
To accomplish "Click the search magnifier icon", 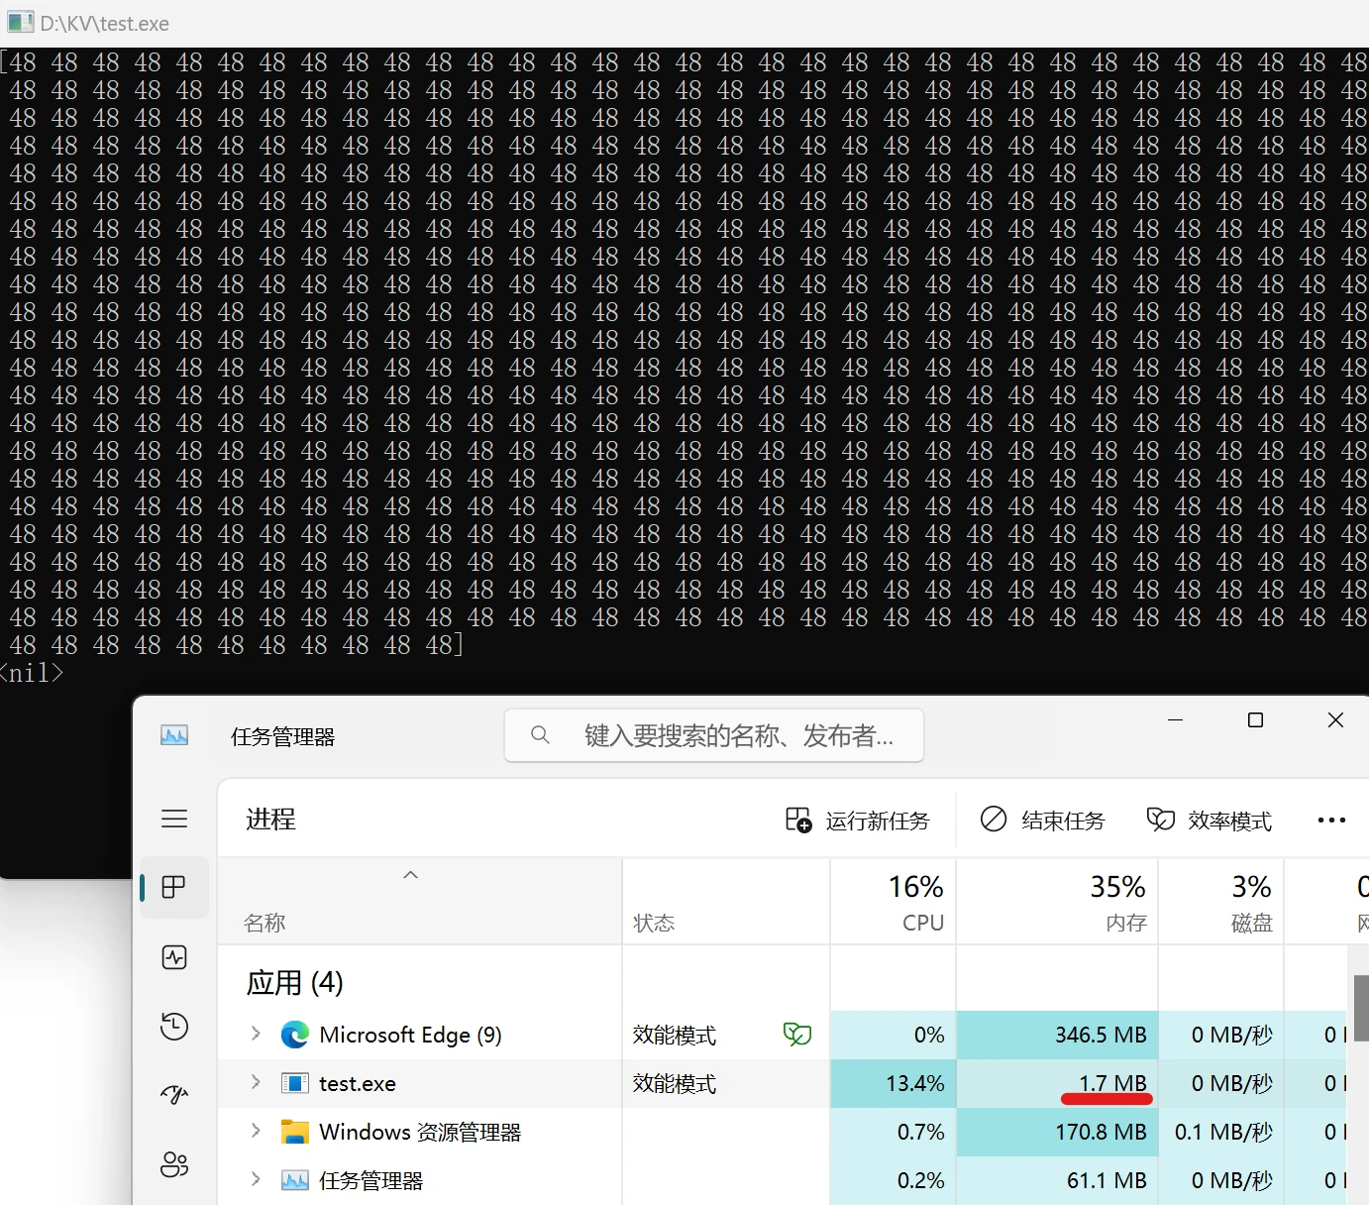I will point(540,735).
